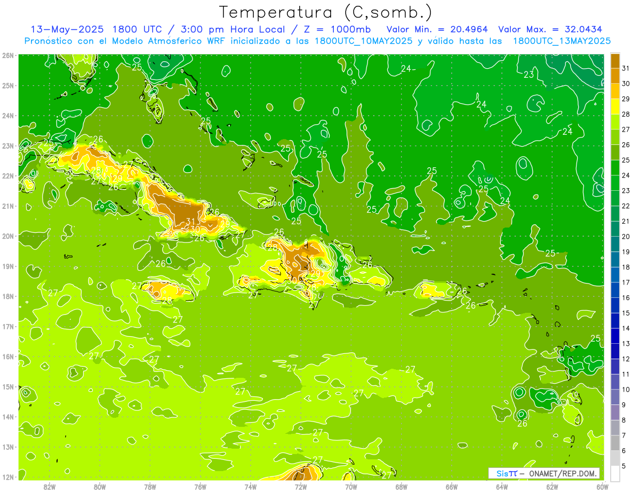Click the brown swatch atop the color scale

(615, 61)
